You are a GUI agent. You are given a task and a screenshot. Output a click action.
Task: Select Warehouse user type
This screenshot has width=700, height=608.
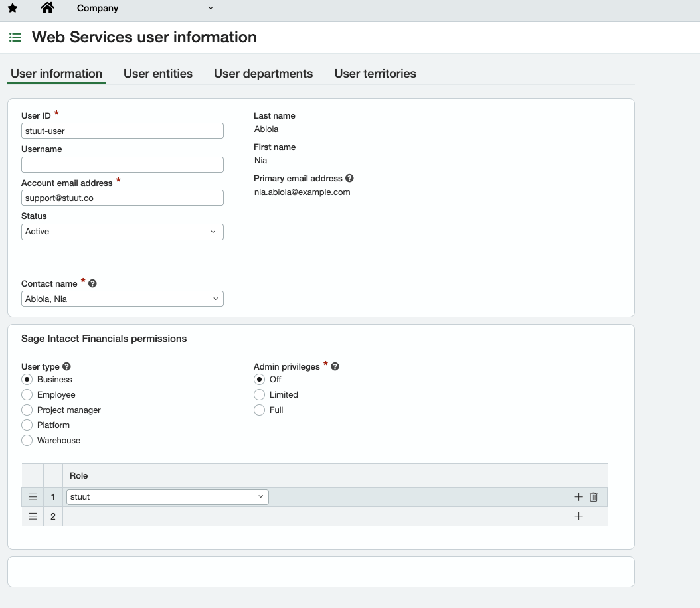point(27,440)
